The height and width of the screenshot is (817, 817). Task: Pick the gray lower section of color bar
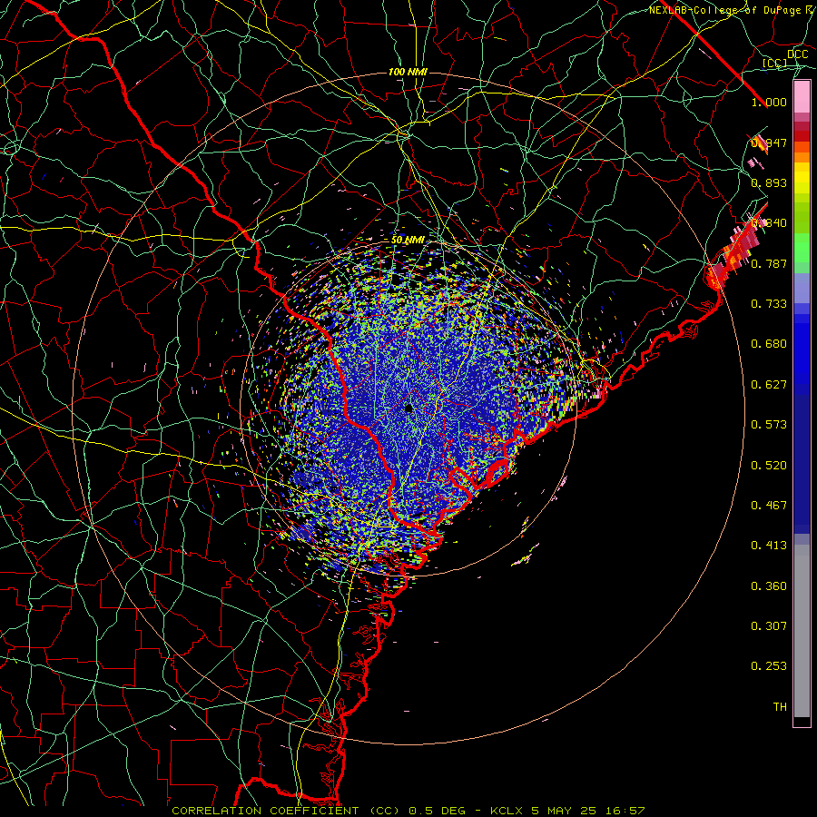pyautogui.click(x=802, y=631)
